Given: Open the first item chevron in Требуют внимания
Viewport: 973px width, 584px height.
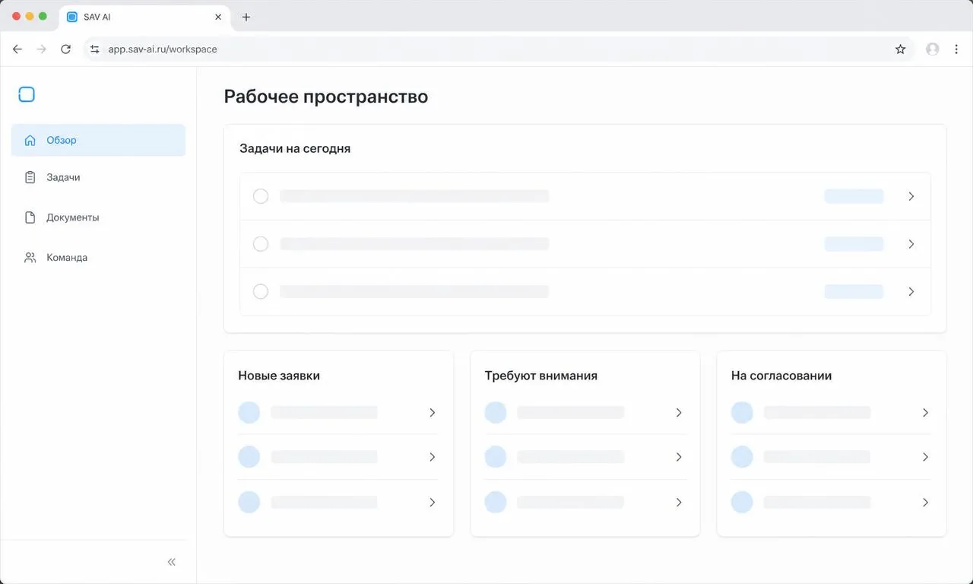Looking at the screenshot, I should 679,413.
